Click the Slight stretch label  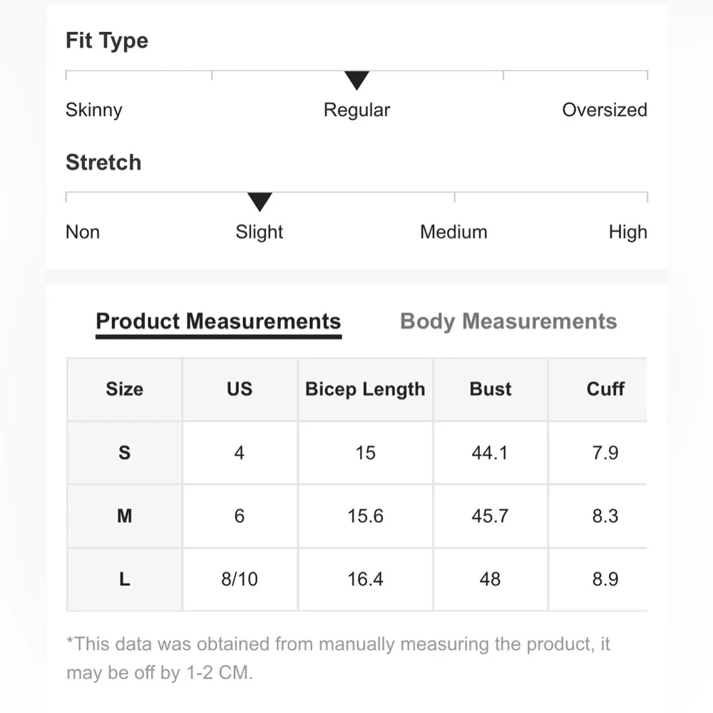pos(260,232)
